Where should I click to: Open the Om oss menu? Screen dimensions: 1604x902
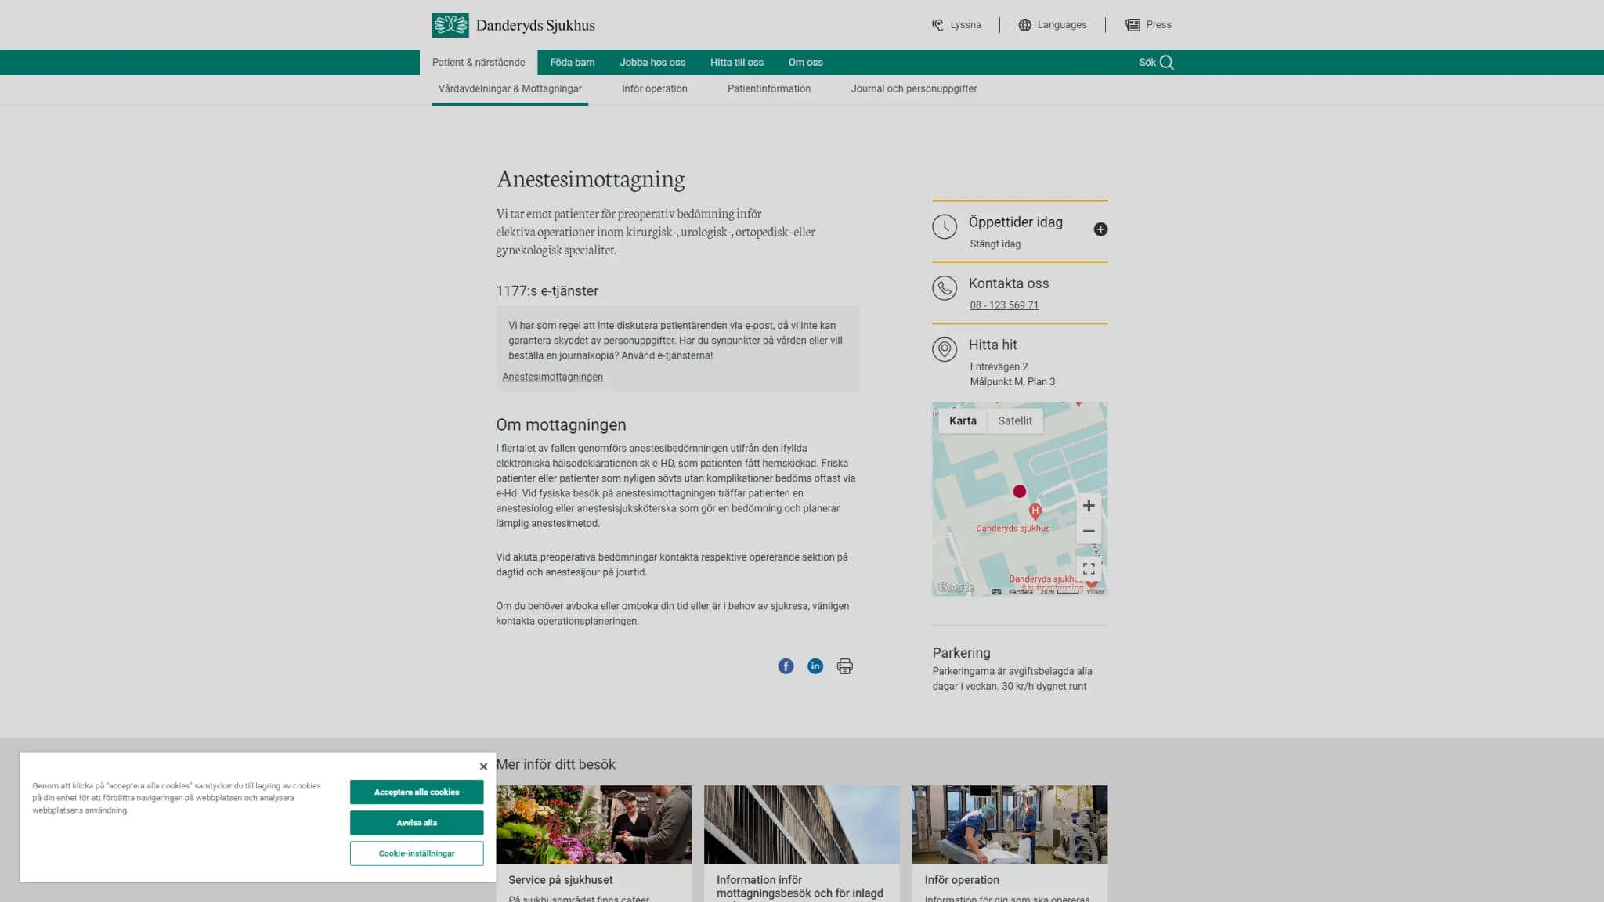click(806, 63)
